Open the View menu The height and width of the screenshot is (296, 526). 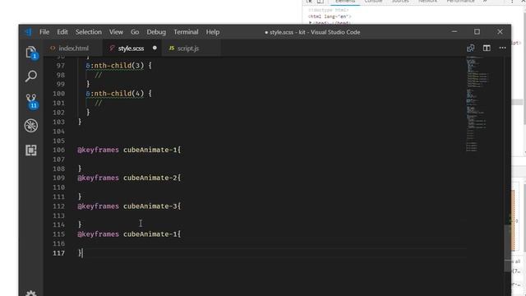coord(116,32)
